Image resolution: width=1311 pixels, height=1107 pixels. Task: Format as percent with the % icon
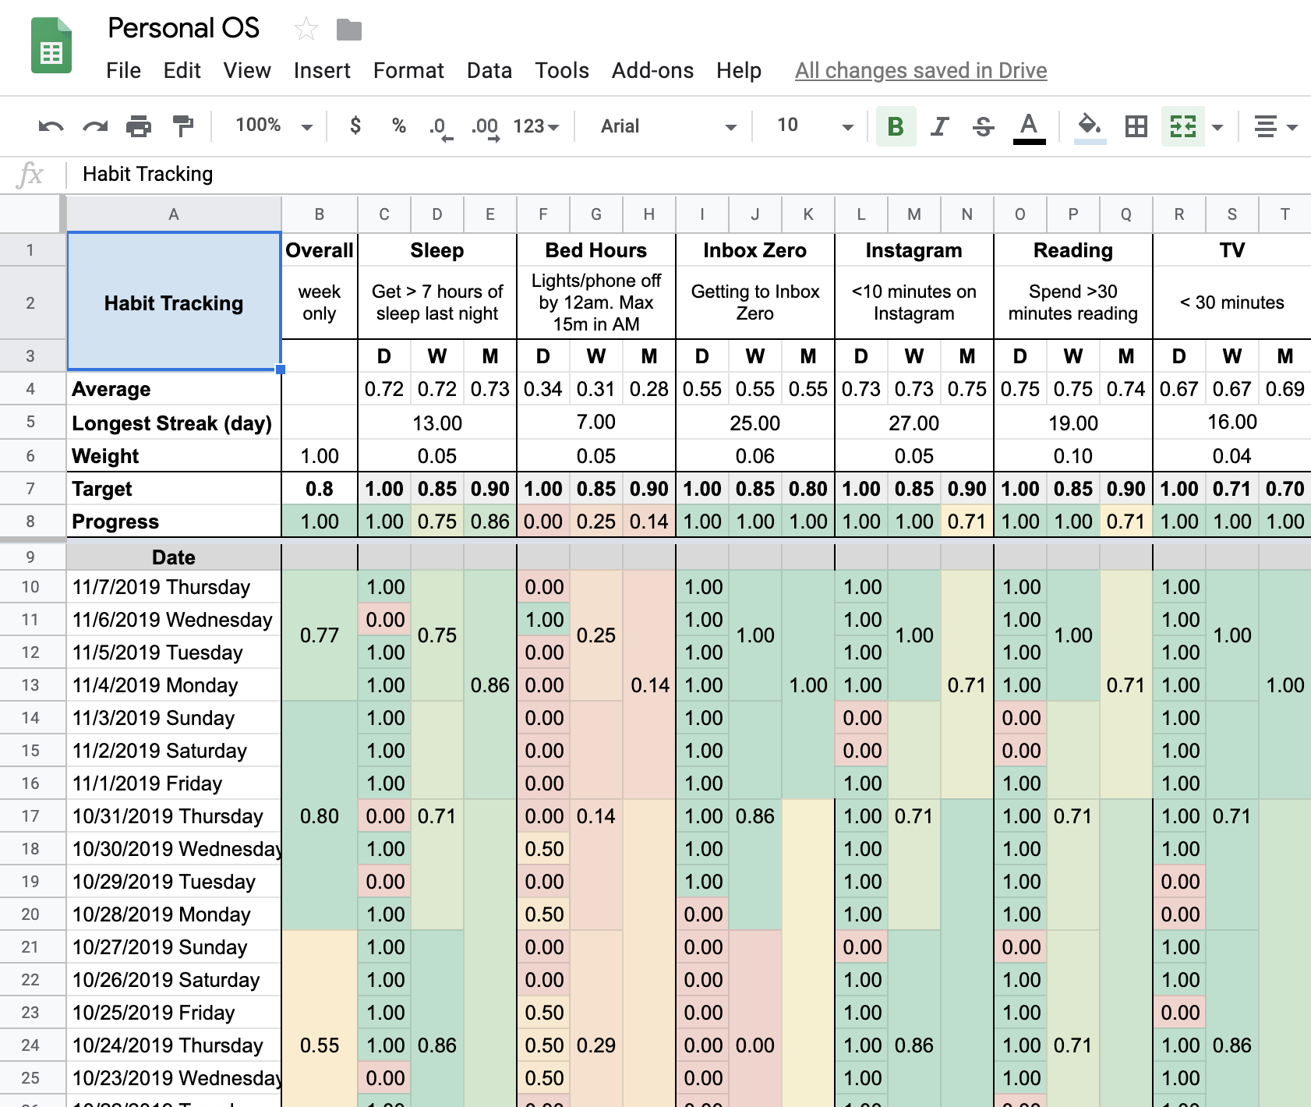[399, 126]
